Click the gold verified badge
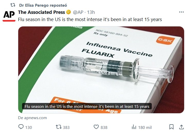The height and width of the screenshot is (133, 189). (69, 12)
